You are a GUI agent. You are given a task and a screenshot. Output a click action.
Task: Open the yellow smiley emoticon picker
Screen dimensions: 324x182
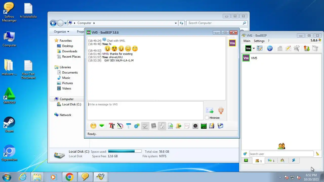pos(93,126)
